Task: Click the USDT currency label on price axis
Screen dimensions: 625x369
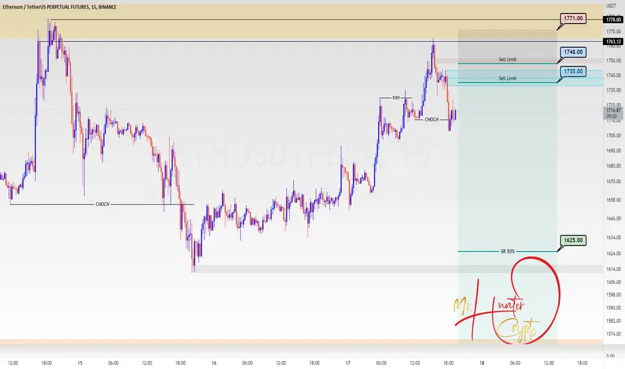Action: pos(611,5)
